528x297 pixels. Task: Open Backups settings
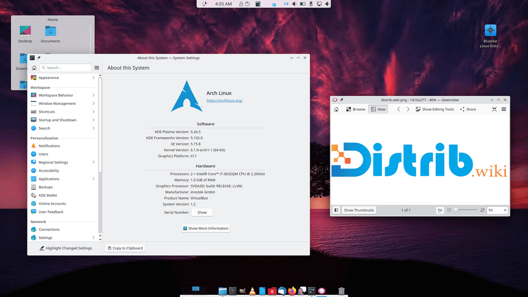pyautogui.click(x=63, y=187)
